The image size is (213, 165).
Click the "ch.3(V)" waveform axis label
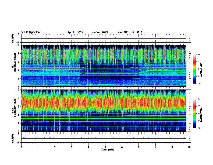[x=13, y=139]
